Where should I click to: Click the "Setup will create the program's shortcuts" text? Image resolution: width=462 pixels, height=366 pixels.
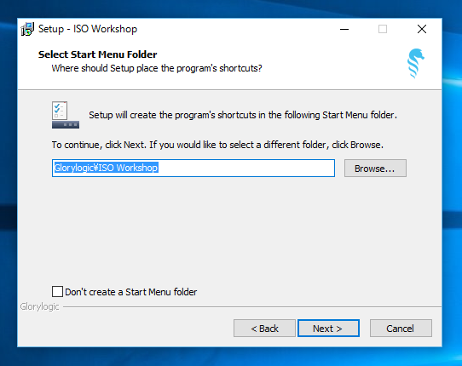coord(243,115)
